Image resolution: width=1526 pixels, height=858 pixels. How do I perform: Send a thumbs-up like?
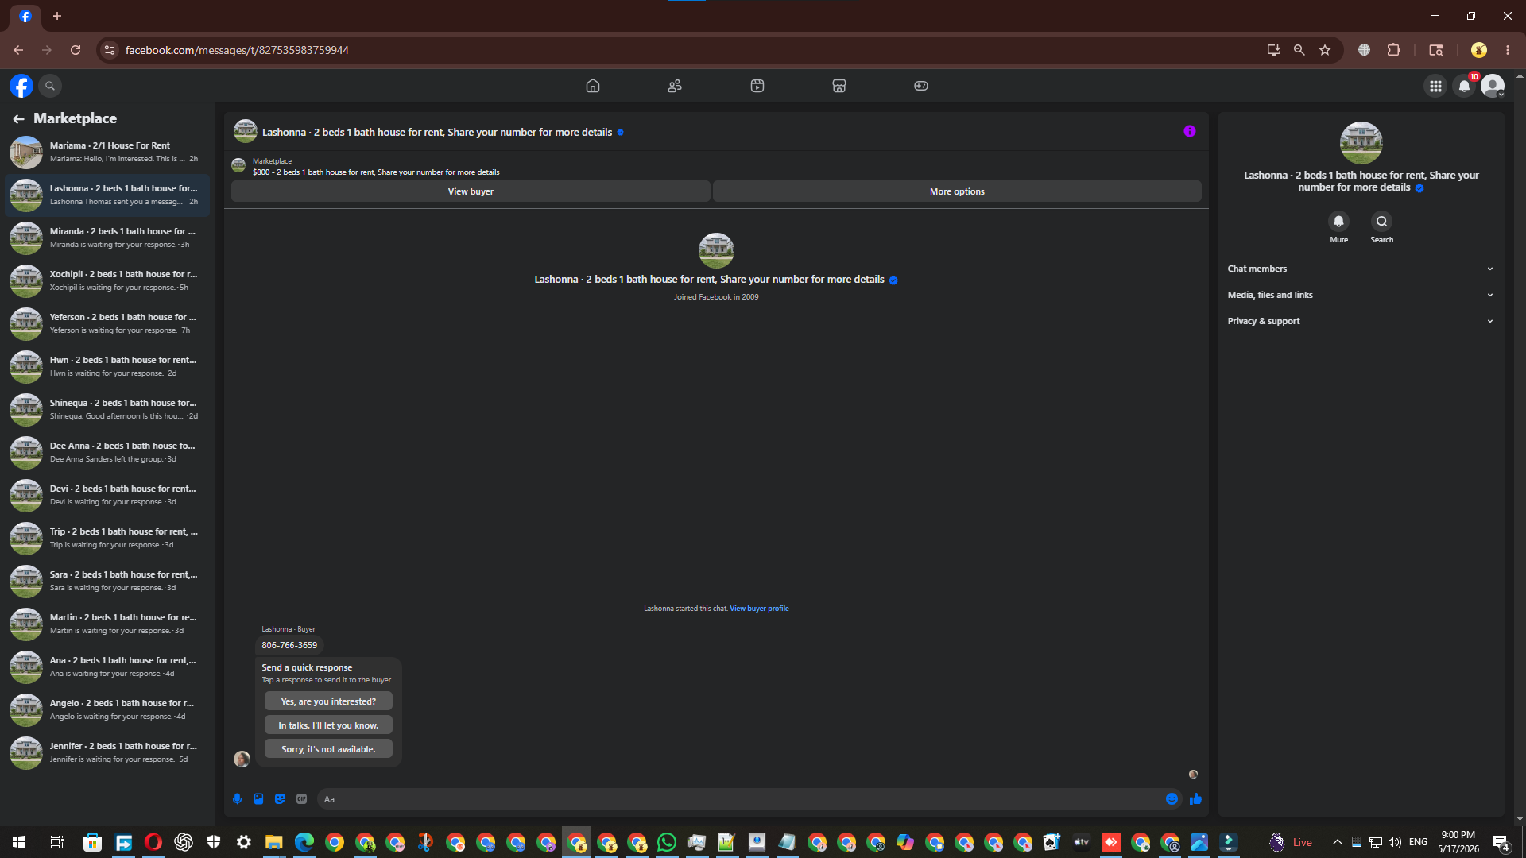click(x=1195, y=799)
